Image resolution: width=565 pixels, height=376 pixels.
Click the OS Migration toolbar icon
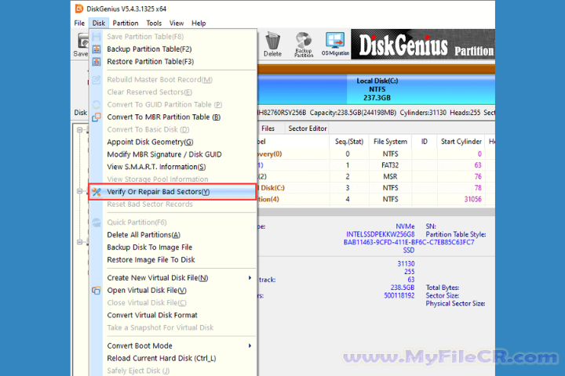(x=335, y=44)
